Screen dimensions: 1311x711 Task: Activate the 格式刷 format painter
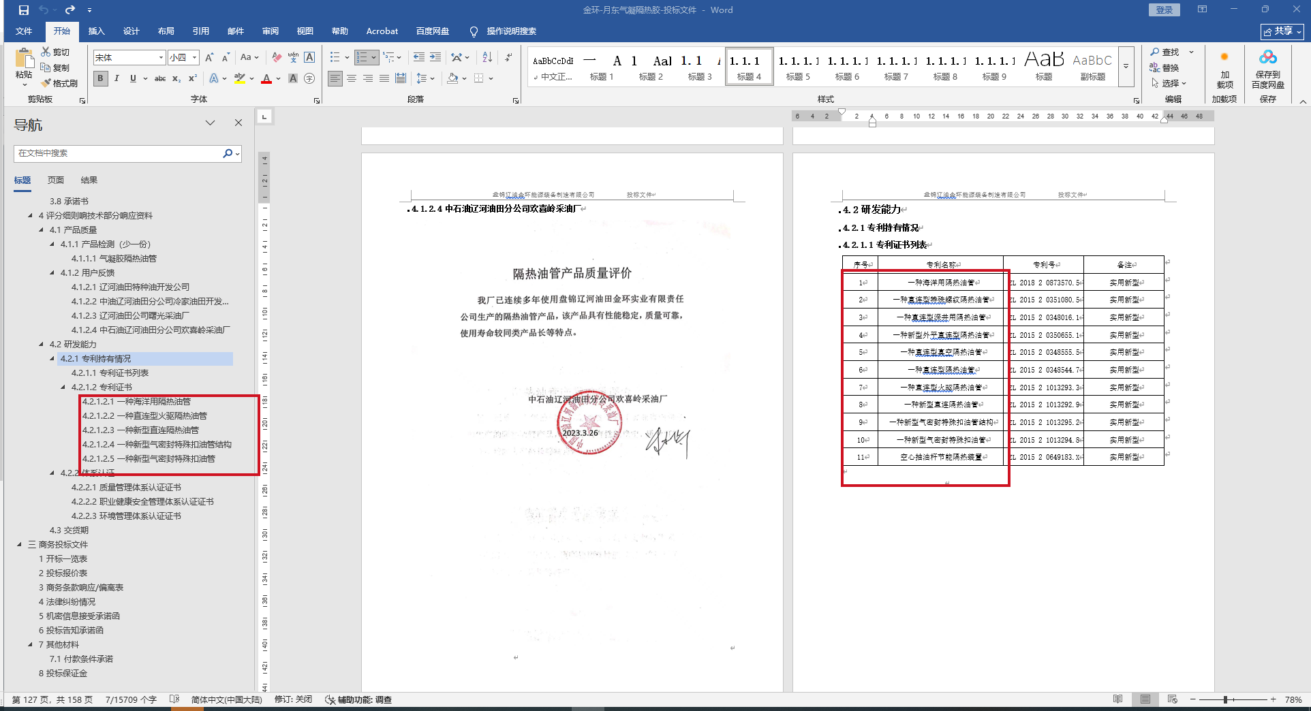click(x=59, y=83)
